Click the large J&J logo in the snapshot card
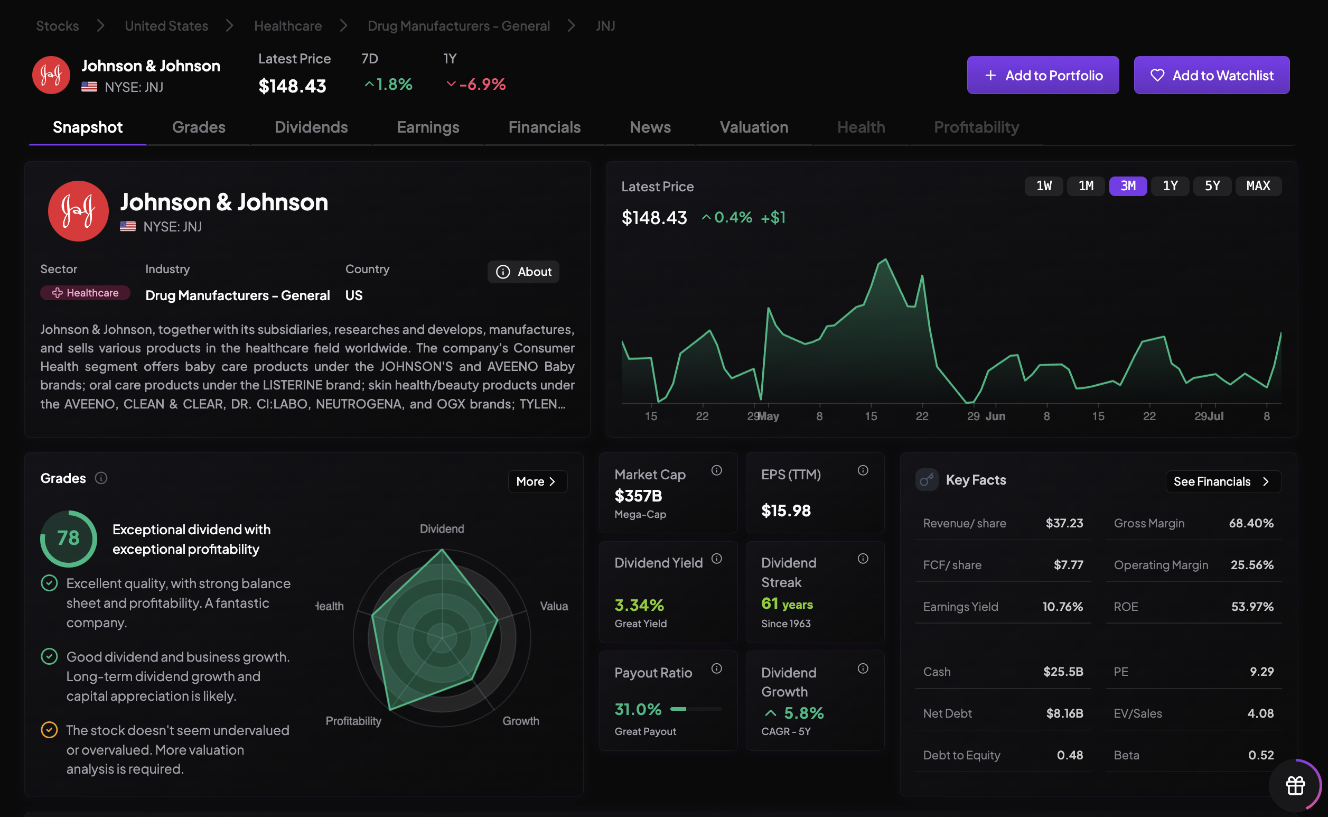This screenshot has height=817, width=1328. (x=78, y=211)
